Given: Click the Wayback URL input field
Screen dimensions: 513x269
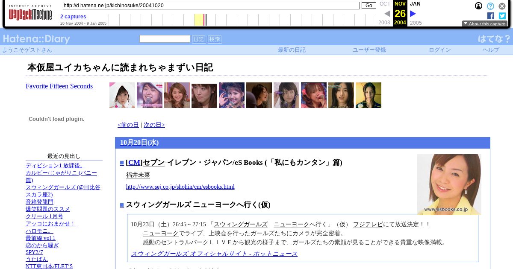Looking at the screenshot, I should click(211, 6).
